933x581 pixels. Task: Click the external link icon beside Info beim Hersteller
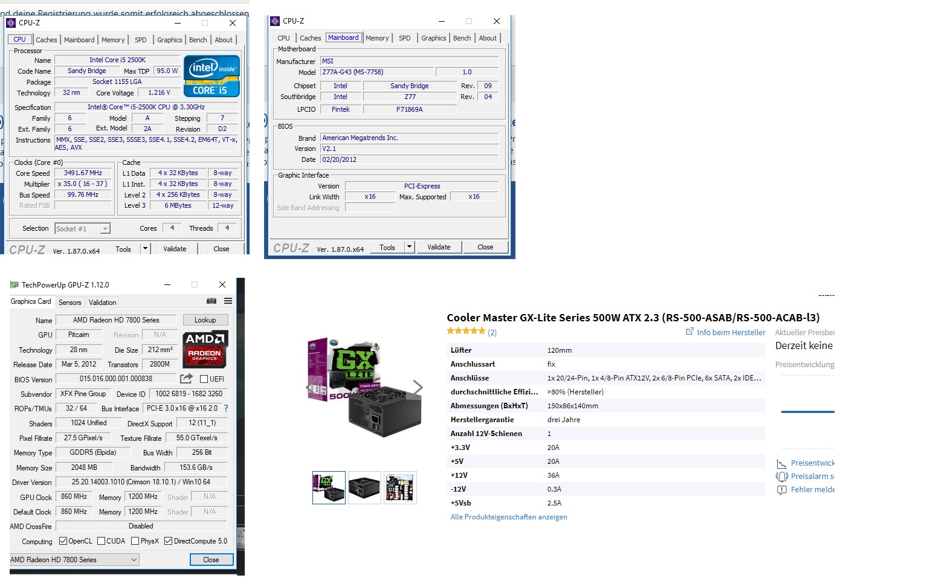[x=689, y=332]
